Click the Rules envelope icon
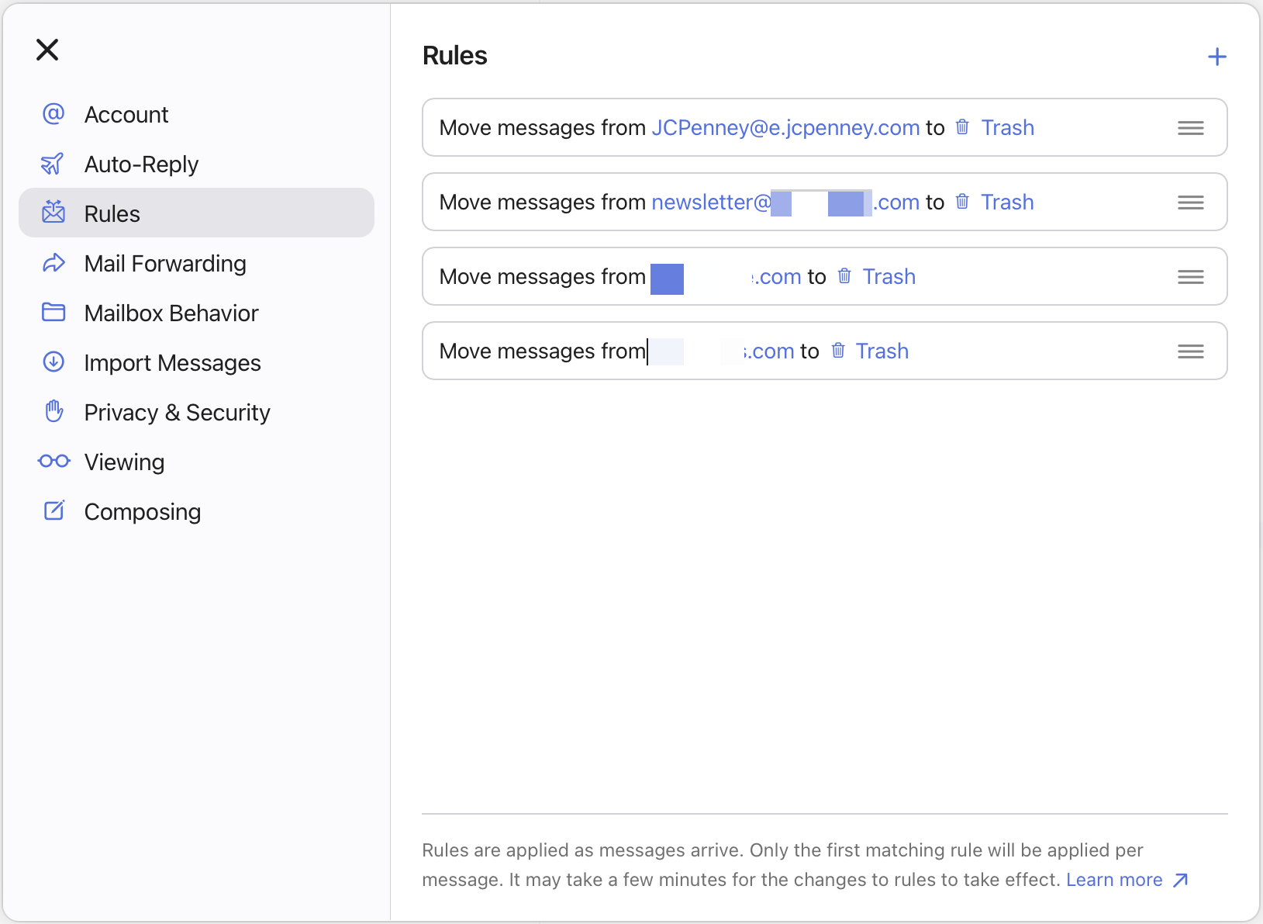 (53, 213)
